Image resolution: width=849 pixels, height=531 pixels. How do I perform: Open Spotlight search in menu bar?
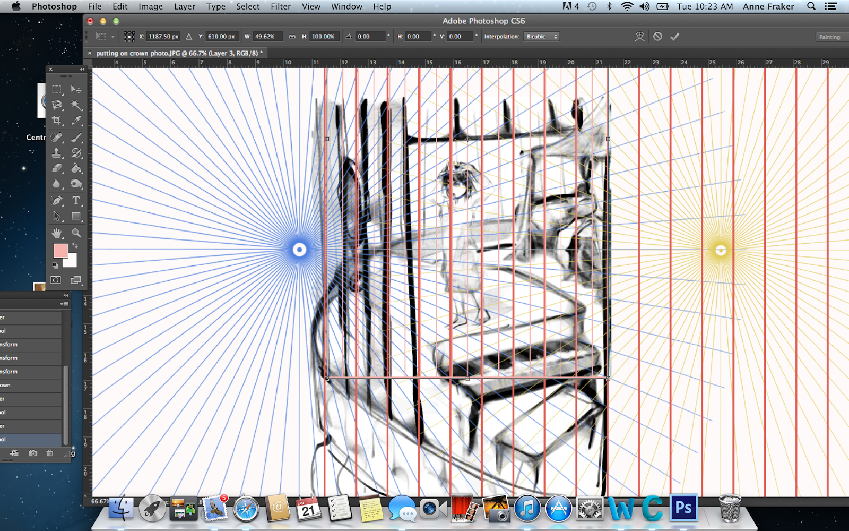coord(811,6)
